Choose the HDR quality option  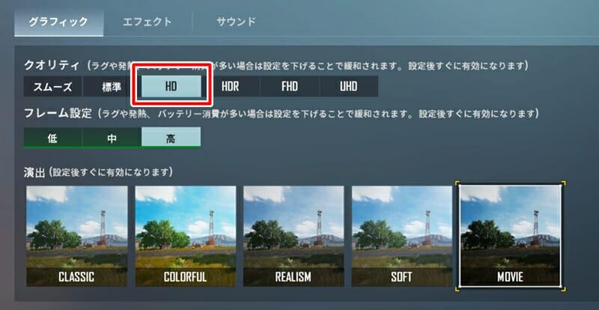click(x=231, y=87)
